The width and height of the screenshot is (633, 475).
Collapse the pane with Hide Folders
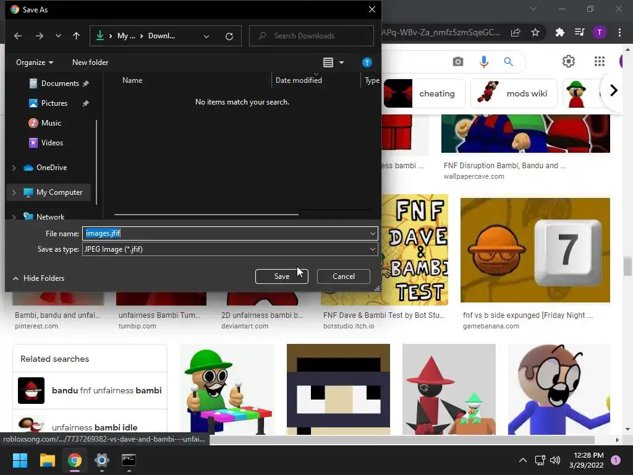click(39, 278)
